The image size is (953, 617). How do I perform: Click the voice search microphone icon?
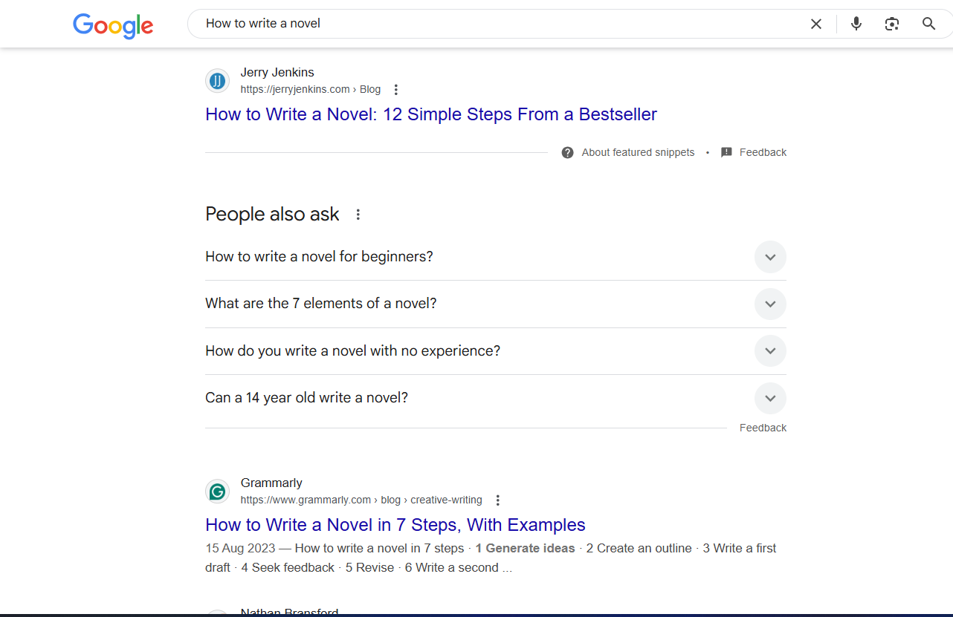tap(856, 23)
